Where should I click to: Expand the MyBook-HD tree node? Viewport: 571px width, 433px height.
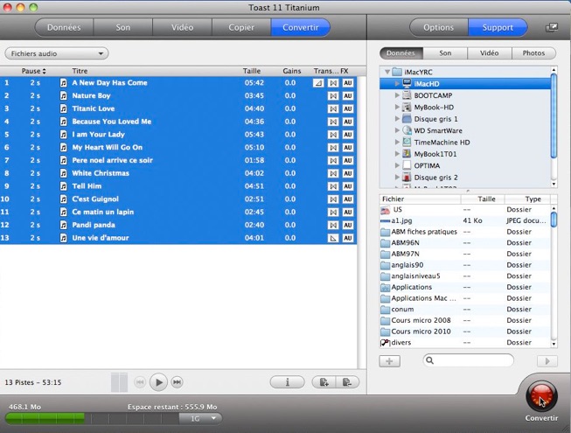tap(397, 107)
